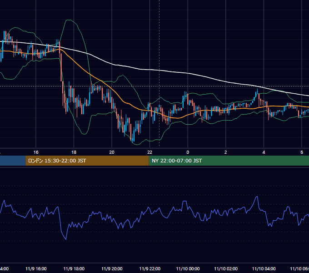Click the "11/9 22:00" date label on oscillator axis
Image resolution: width=309 pixels, height=273 pixels.
(x=150, y=268)
